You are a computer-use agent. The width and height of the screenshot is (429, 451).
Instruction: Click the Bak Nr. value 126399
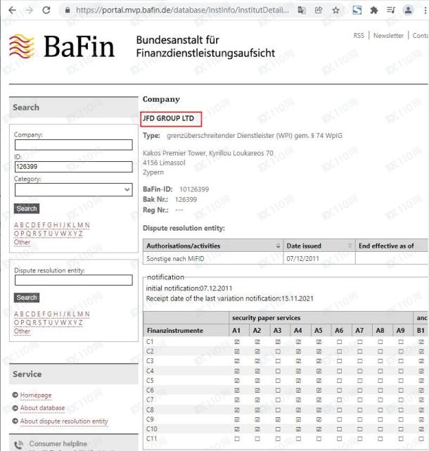tap(186, 200)
